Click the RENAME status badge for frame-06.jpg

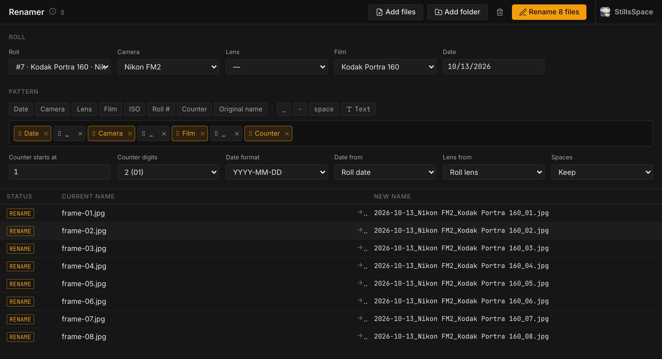tap(20, 302)
